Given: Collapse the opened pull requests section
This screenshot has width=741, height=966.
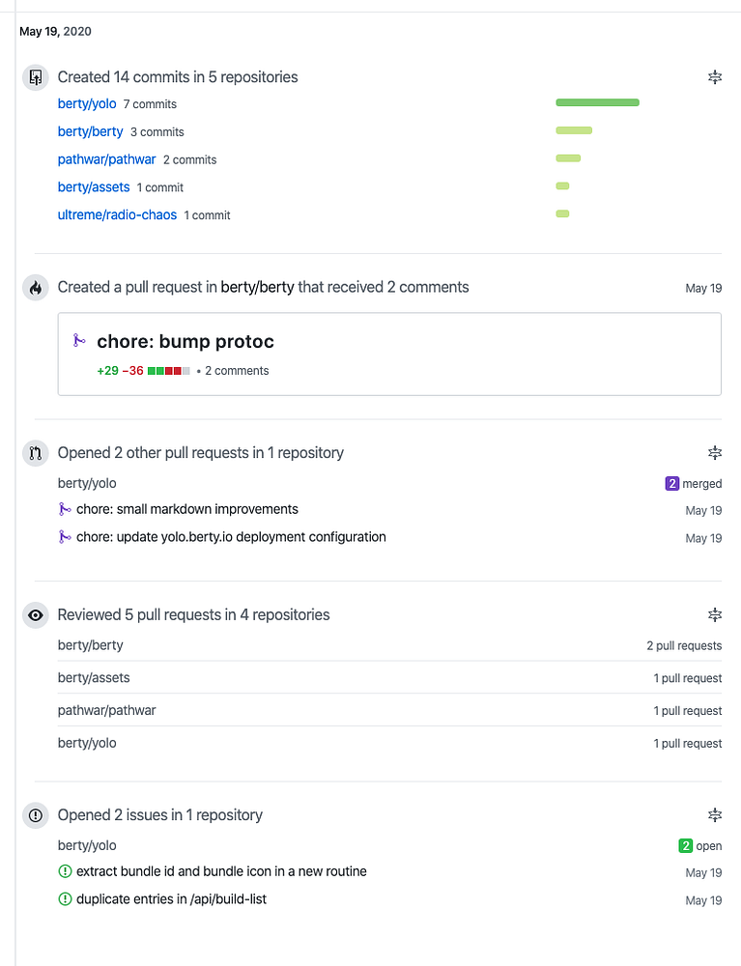Looking at the screenshot, I should click(715, 452).
